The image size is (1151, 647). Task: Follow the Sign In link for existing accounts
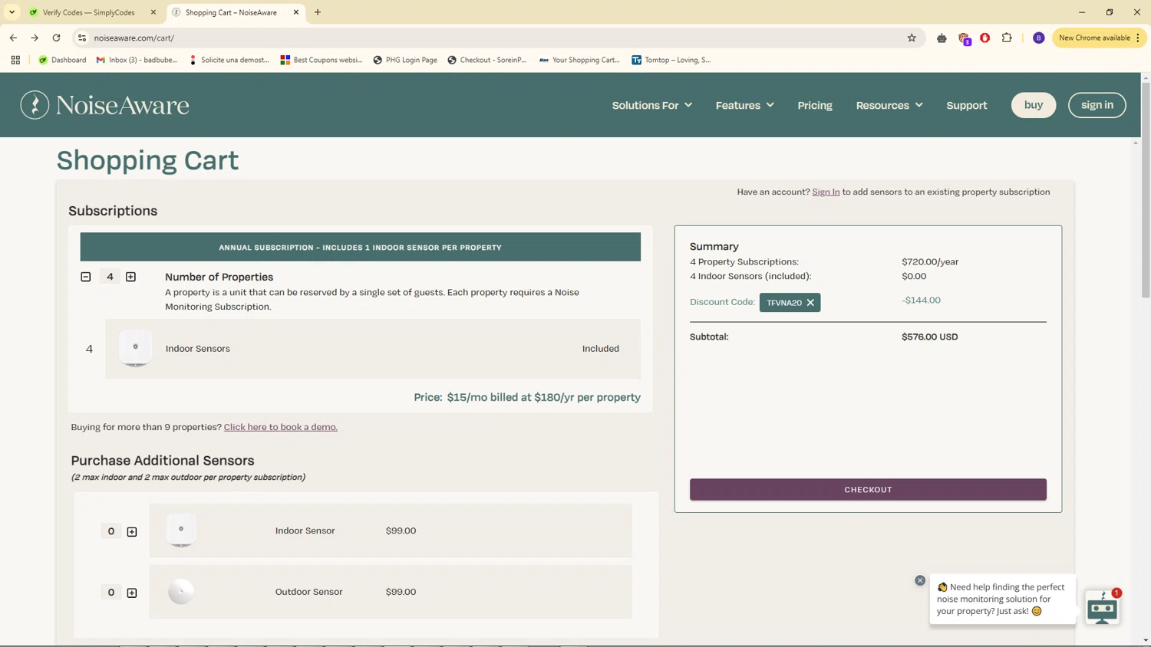(x=826, y=192)
